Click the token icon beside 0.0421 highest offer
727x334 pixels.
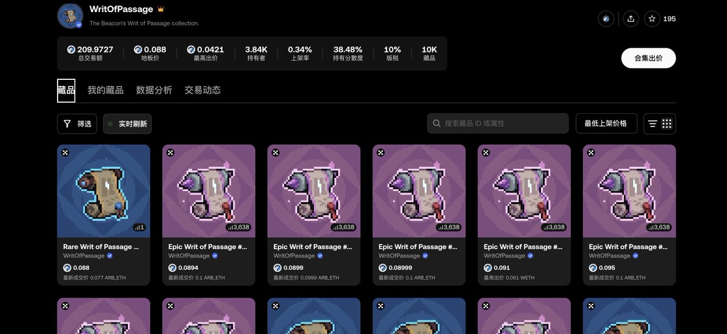(191, 50)
